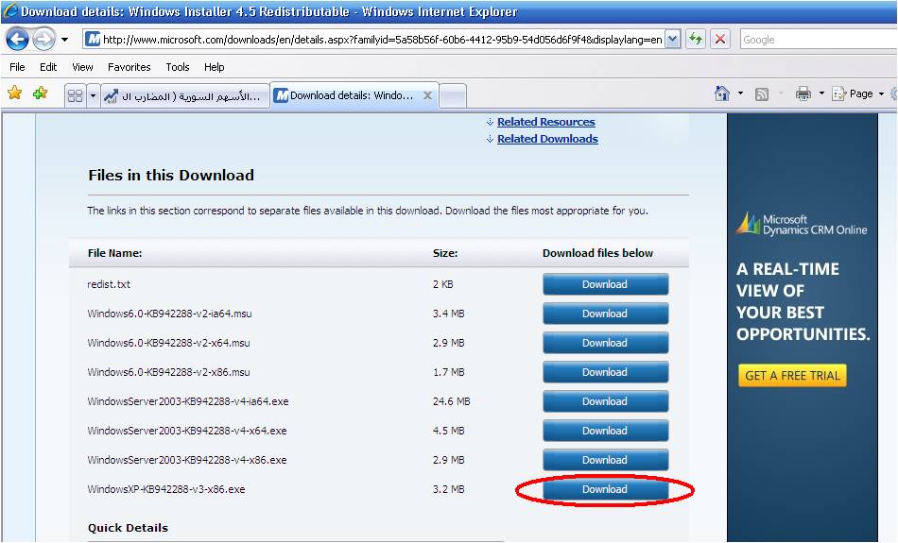
Task: Click the Google search box
Action: click(x=819, y=40)
